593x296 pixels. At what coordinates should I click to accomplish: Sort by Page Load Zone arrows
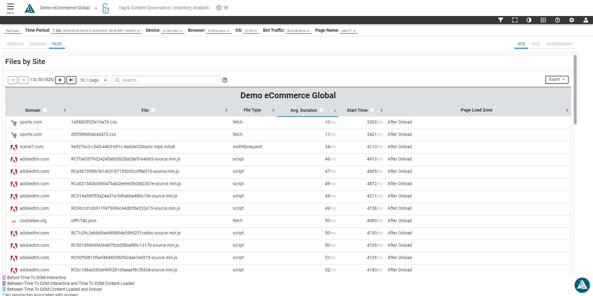pos(567,110)
